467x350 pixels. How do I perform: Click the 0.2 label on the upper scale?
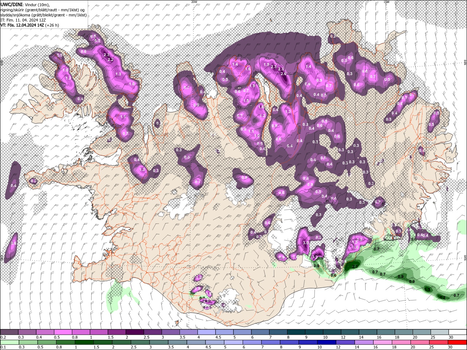click(3, 337)
